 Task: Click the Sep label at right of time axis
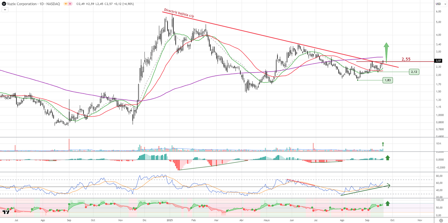[367, 220]
